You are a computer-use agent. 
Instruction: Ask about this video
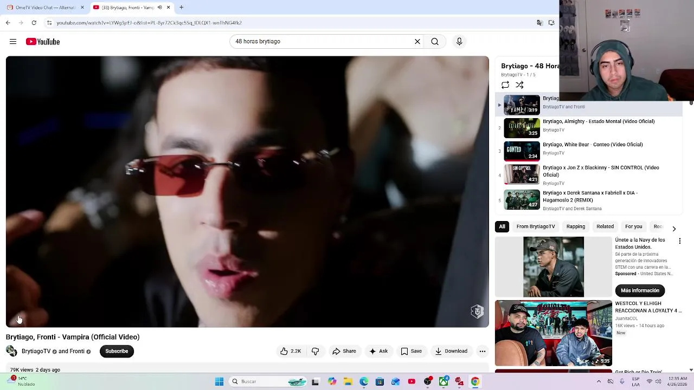378,351
